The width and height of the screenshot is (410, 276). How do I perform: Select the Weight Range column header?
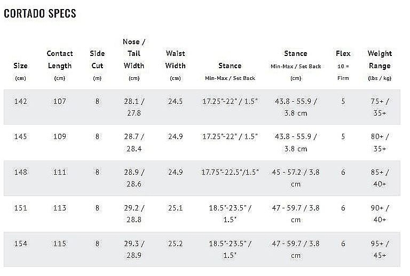(380, 66)
